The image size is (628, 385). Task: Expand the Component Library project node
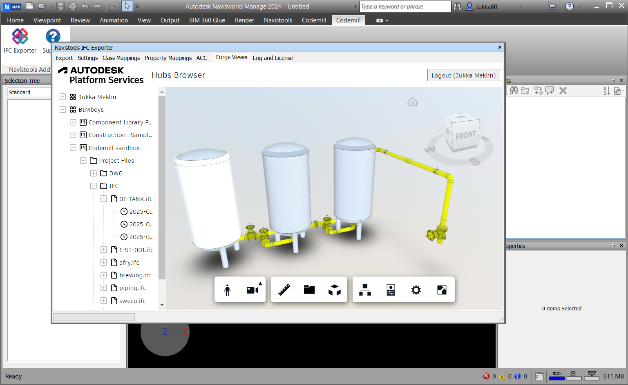[x=73, y=122]
